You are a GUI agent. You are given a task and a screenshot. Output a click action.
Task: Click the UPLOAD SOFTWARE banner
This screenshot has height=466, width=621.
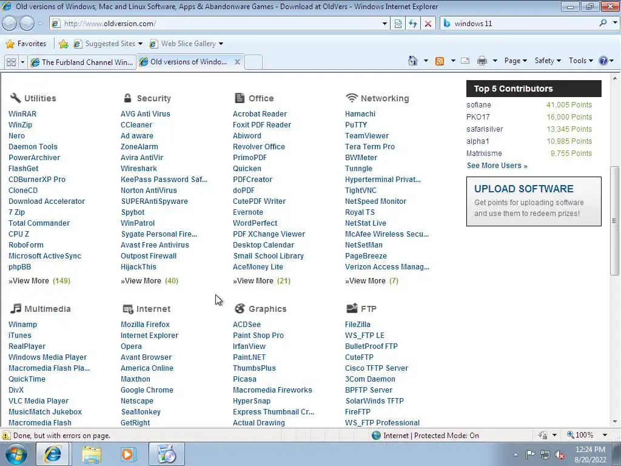(534, 201)
